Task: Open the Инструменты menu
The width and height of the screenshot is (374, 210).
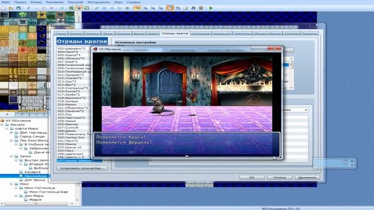Action: pyautogui.click(x=99, y=2)
